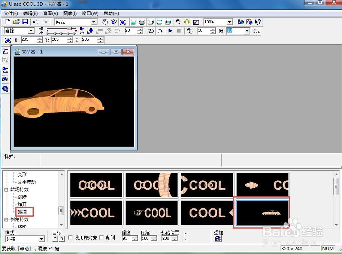Redo the undone action
342x254 pixels.
[x=44, y=22]
